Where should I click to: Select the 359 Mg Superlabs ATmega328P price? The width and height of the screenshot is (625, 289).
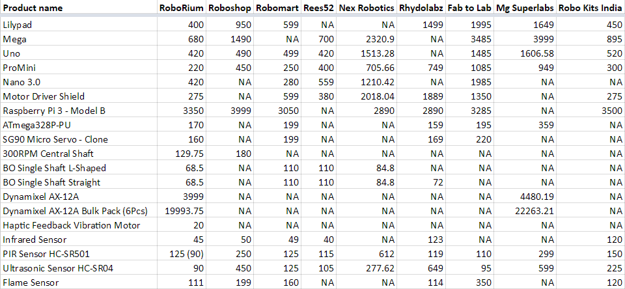[x=525, y=125]
